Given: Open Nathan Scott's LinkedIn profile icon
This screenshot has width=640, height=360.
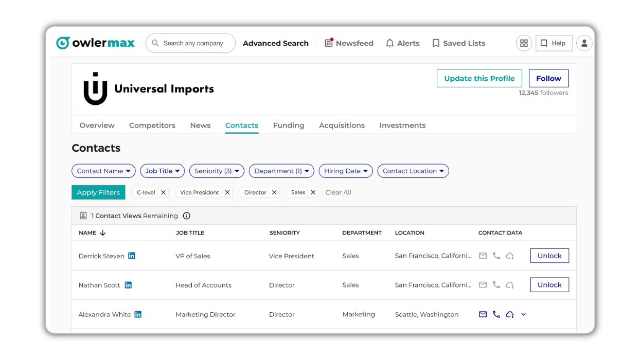Looking at the screenshot, I should (x=128, y=285).
